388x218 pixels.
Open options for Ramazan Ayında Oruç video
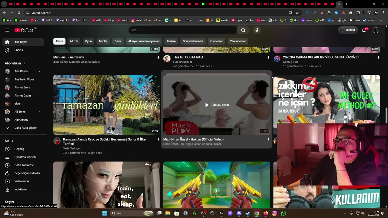158,140
